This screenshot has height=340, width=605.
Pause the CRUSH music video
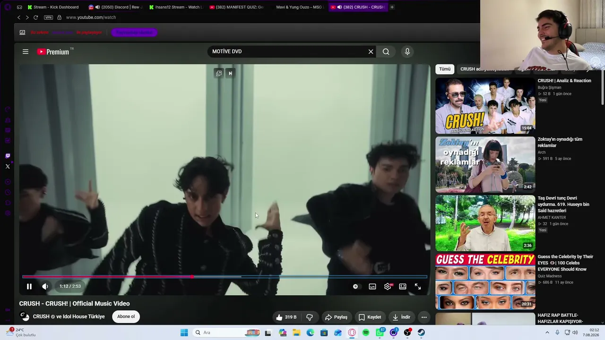click(x=29, y=286)
